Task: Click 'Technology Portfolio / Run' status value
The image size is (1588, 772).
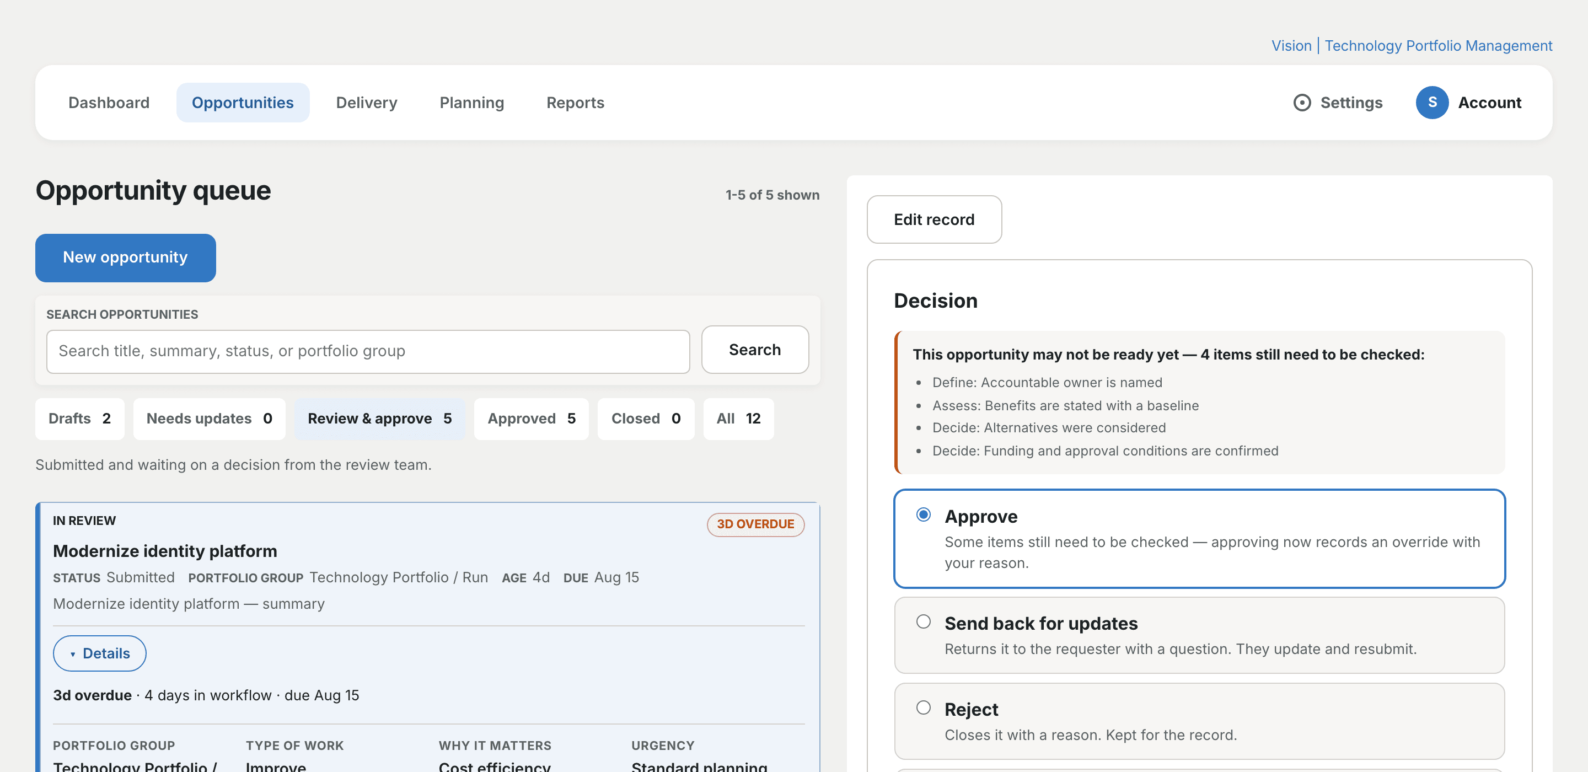Action: point(398,577)
